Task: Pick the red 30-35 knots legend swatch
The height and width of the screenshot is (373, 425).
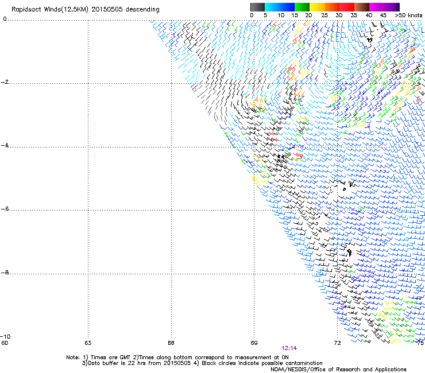Action: (x=347, y=7)
